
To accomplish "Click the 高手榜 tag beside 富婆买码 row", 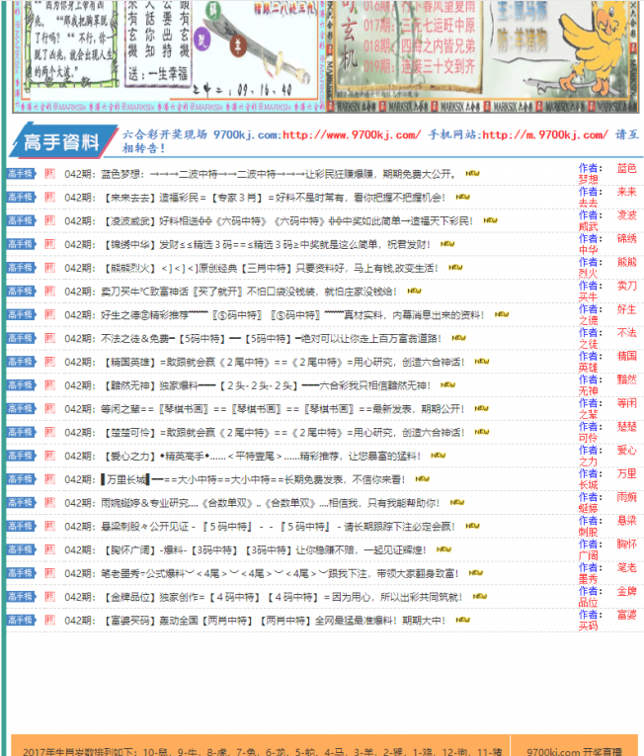I will [21, 620].
